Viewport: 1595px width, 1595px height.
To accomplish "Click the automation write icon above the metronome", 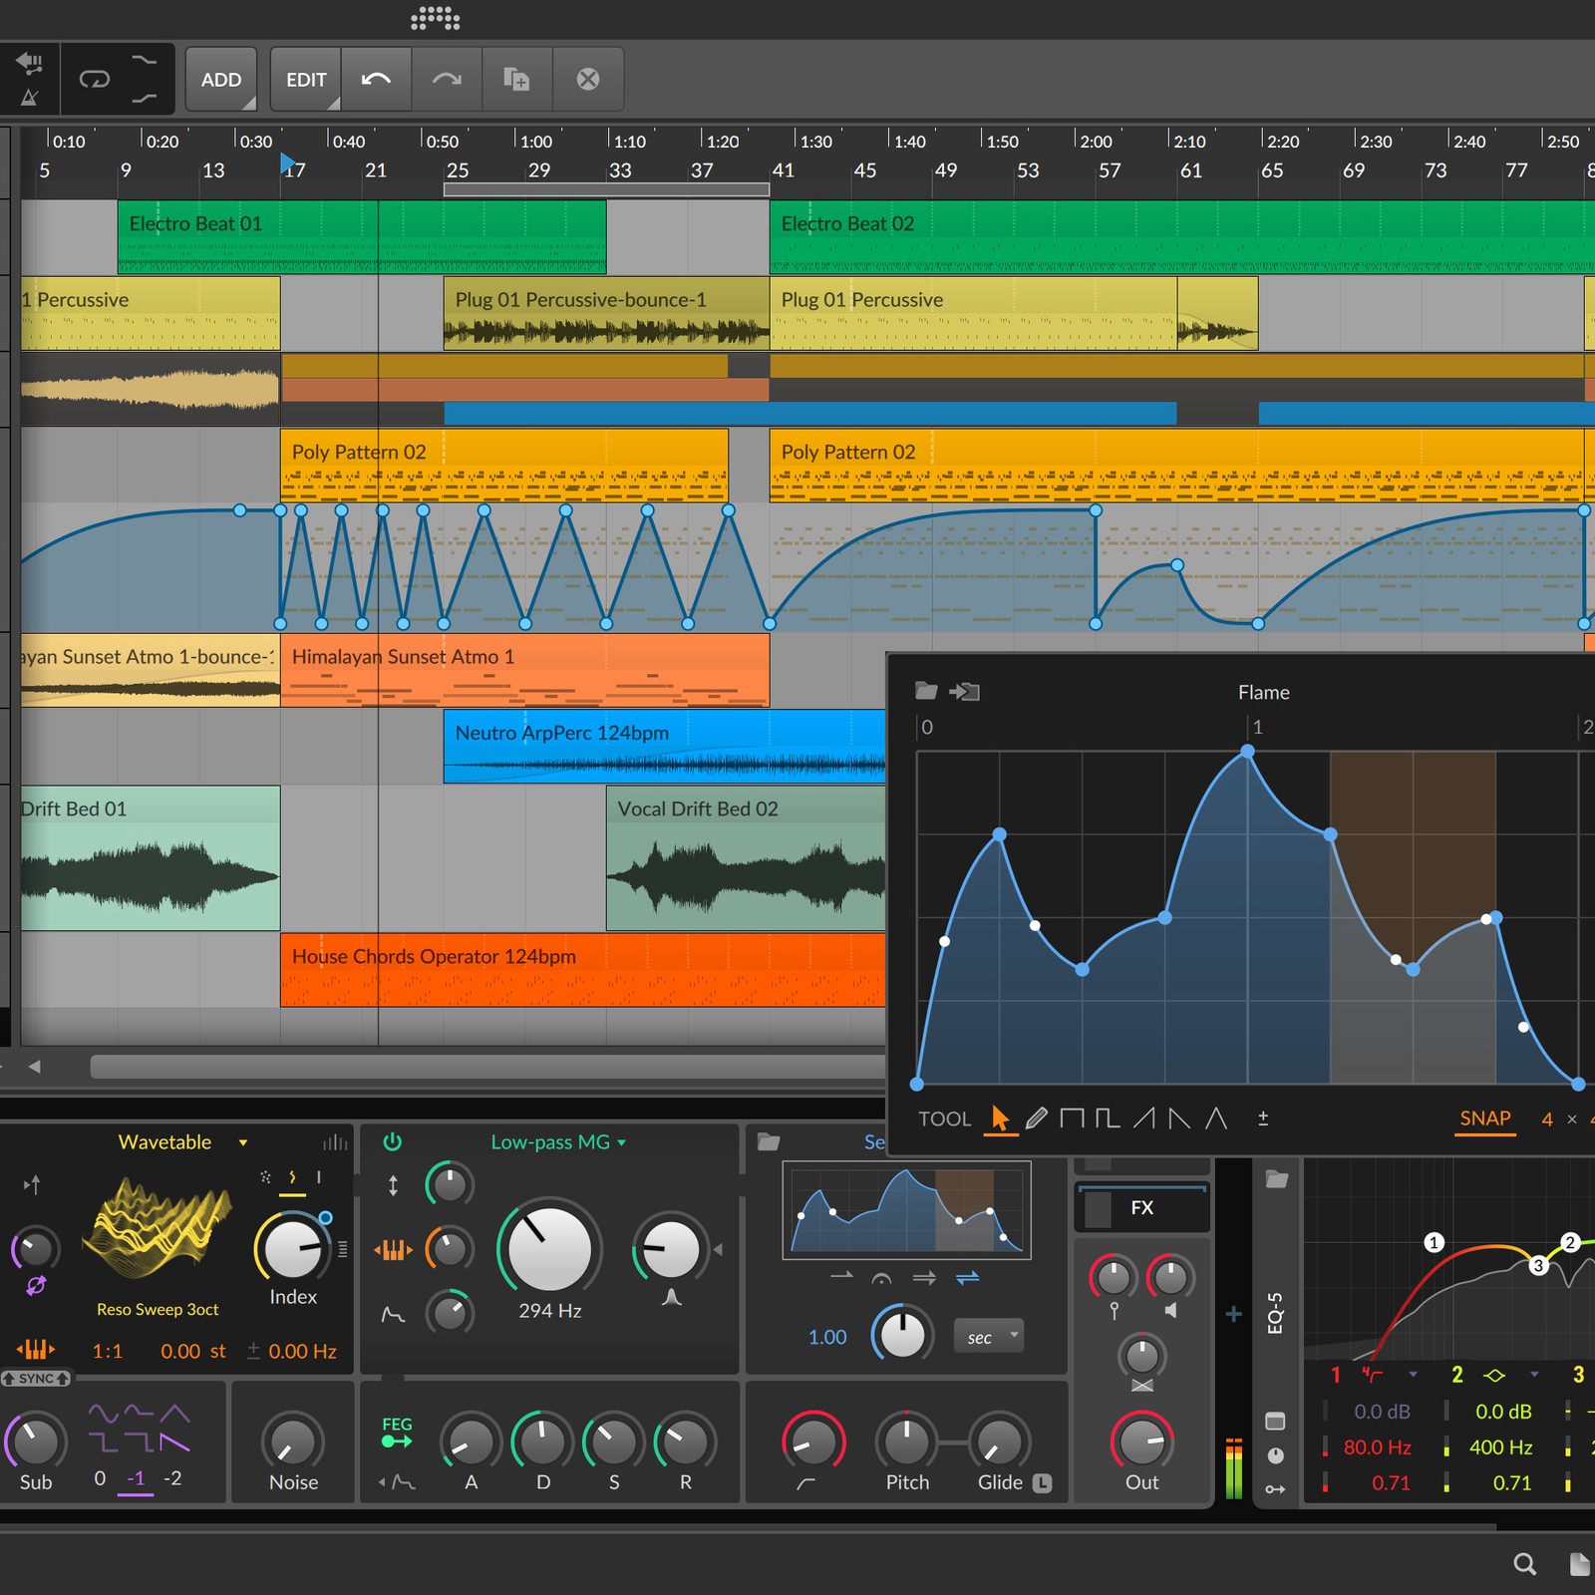I will 30,63.
